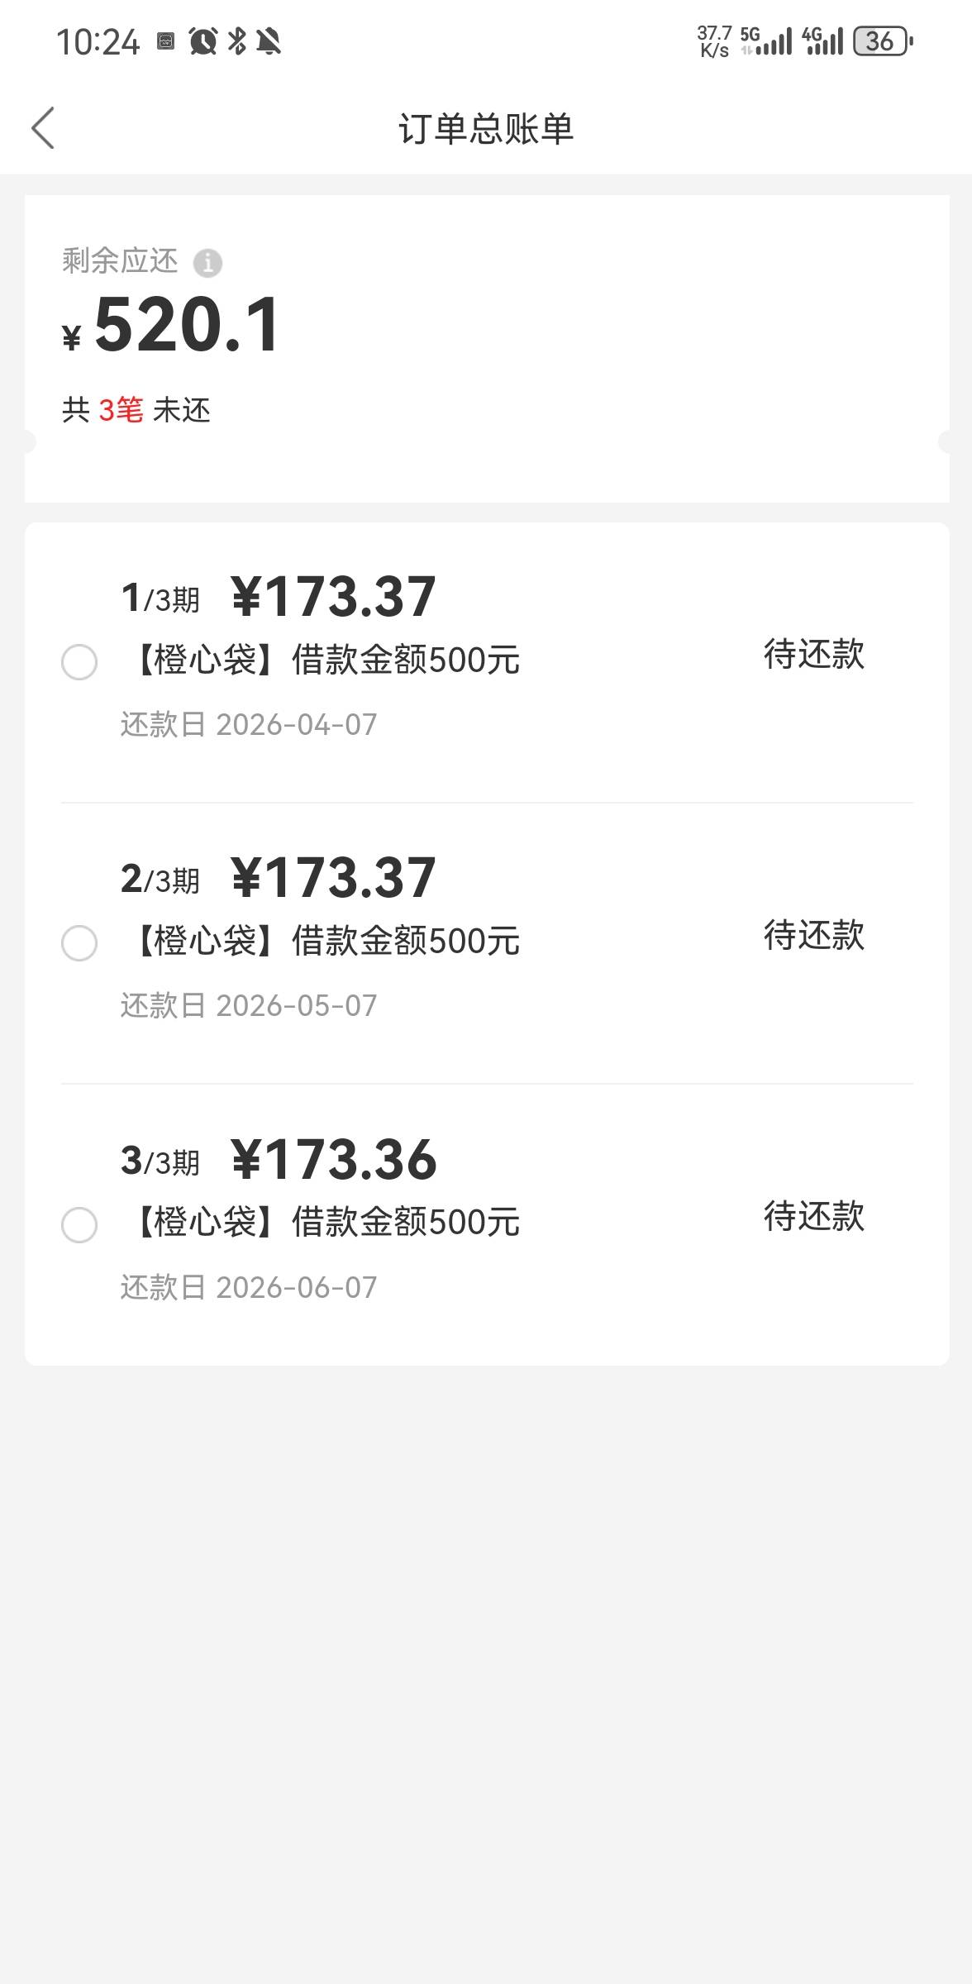Tap the 10:24 clock in status bar
Screen dimensions: 972x1984
(x=98, y=41)
